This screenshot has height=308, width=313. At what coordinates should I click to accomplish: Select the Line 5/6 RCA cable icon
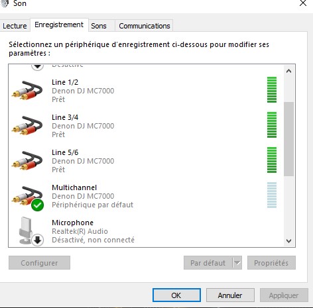(x=27, y=161)
